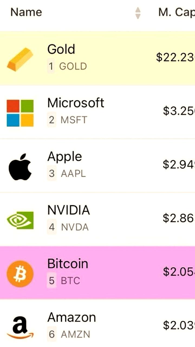Open the Microsoft name link
195x347 pixels.
point(76,103)
